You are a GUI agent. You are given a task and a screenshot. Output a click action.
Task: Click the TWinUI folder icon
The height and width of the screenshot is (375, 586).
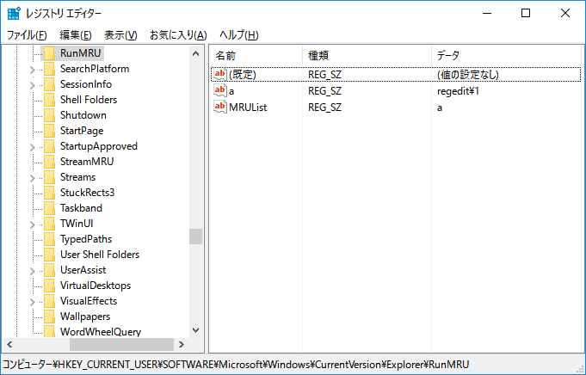click(49, 224)
